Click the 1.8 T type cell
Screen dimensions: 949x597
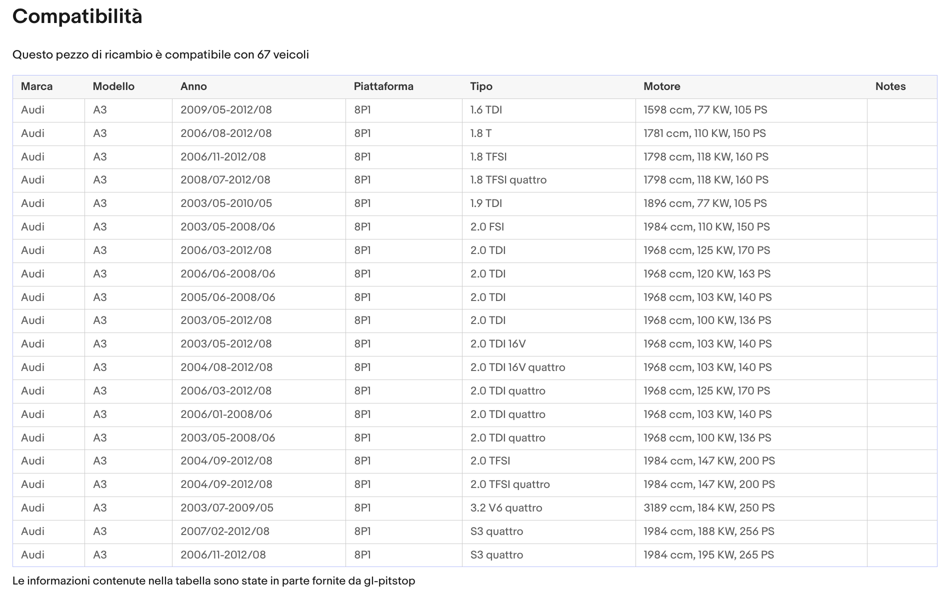(480, 133)
